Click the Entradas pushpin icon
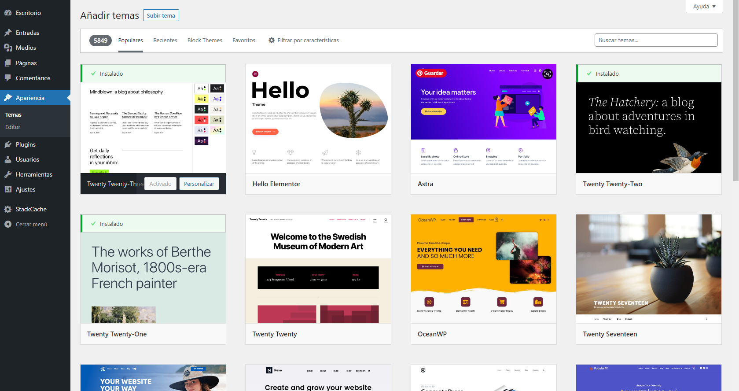This screenshot has height=391, width=739. pyautogui.click(x=8, y=33)
